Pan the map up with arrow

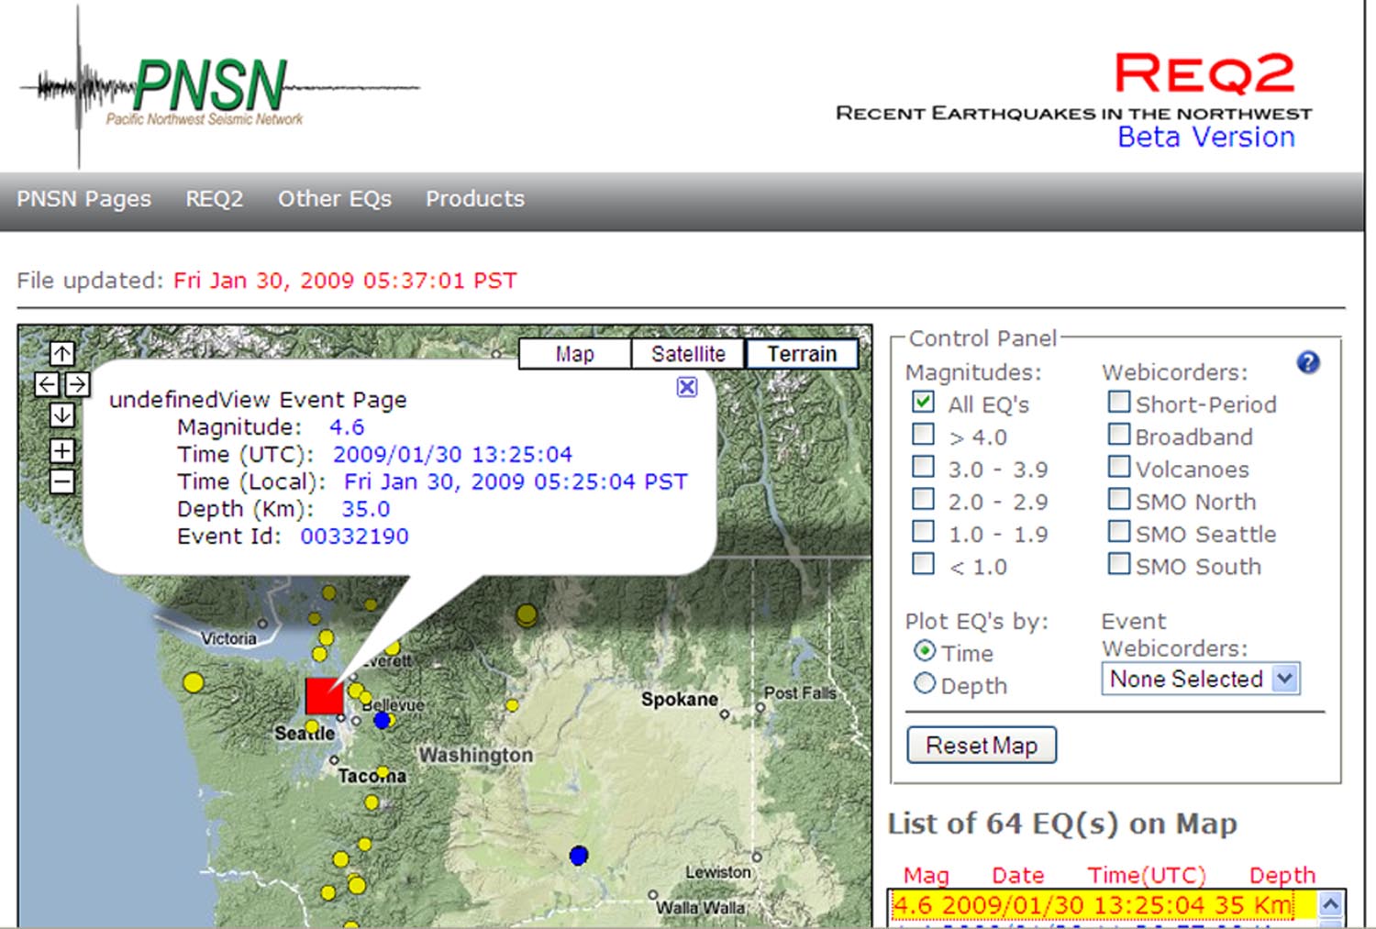click(x=61, y=353)
